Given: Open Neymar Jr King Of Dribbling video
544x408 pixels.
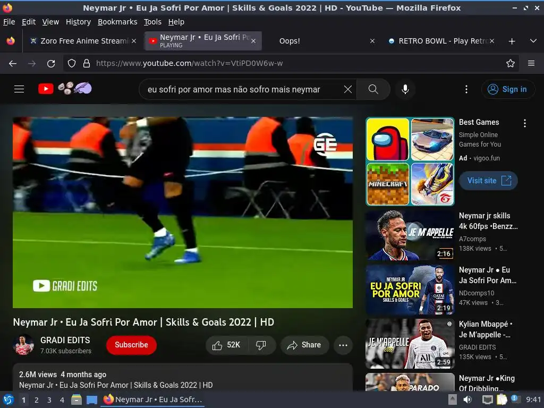Looking at the screenshot, I should (x=487, y=383).
